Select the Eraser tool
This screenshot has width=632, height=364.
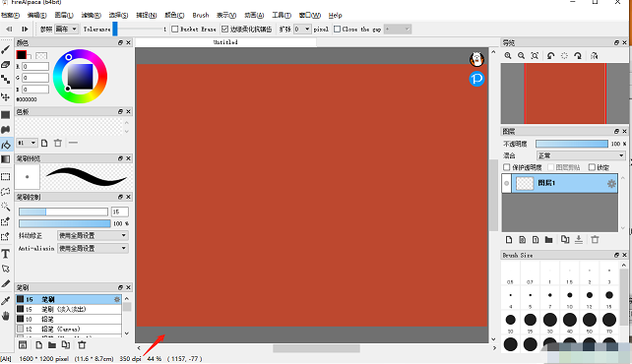tap(6, 64)
